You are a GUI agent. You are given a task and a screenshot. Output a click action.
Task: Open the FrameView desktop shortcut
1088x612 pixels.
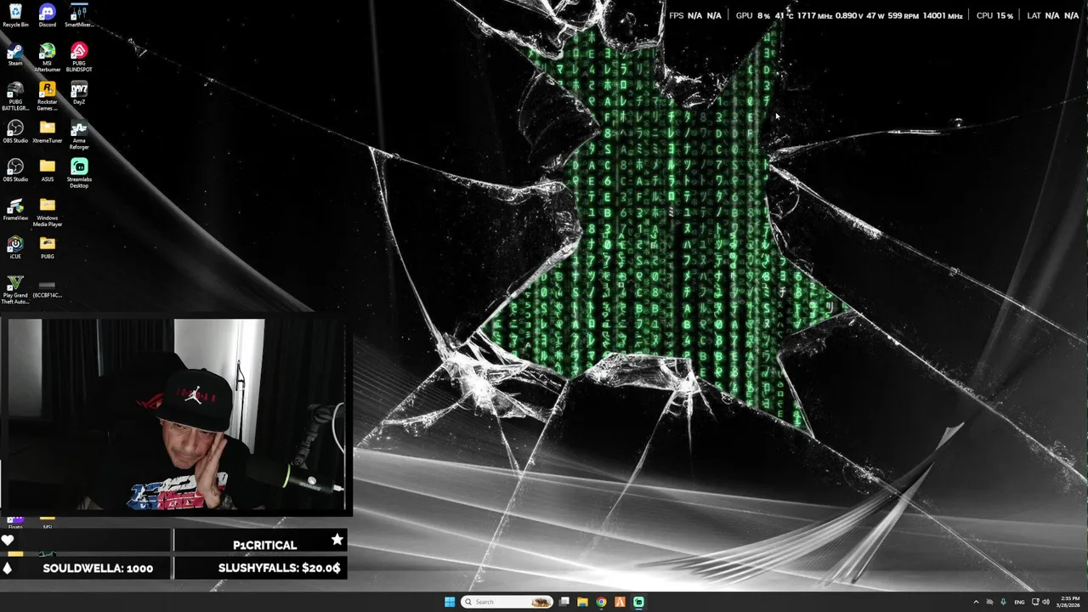tap(15, 210)
